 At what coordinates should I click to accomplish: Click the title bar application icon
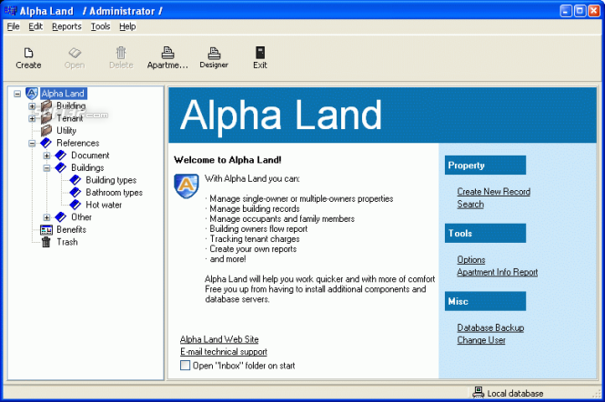(x=10, y=10)
